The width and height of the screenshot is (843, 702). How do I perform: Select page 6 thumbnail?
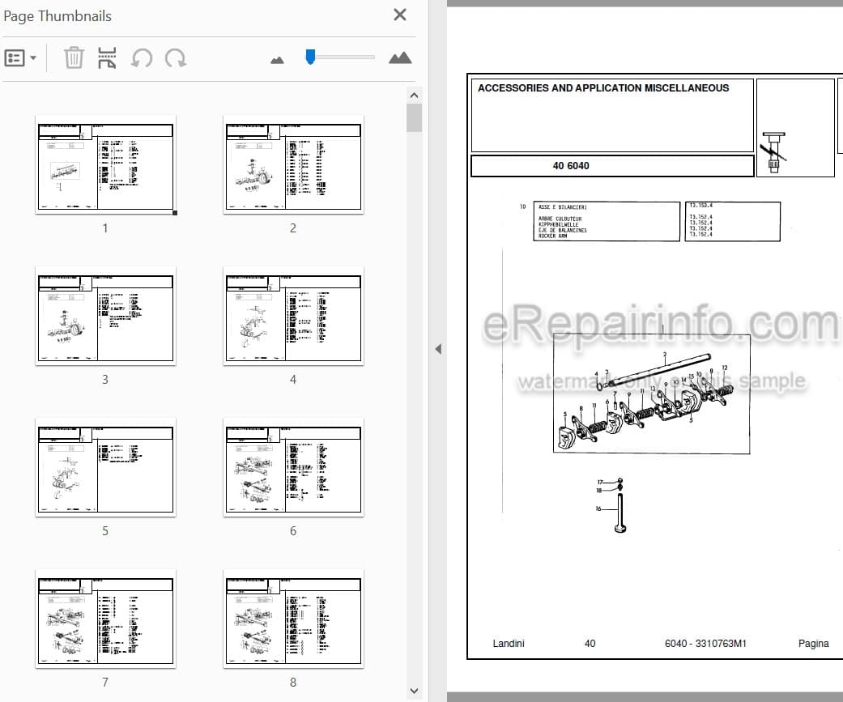pos(293,468)
